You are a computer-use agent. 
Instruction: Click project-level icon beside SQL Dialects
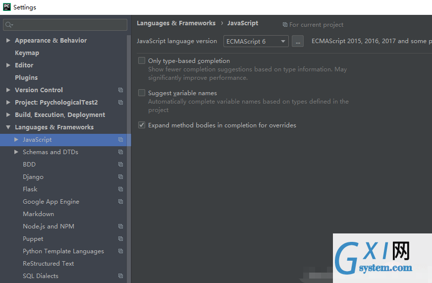click(x=120, y=276)
